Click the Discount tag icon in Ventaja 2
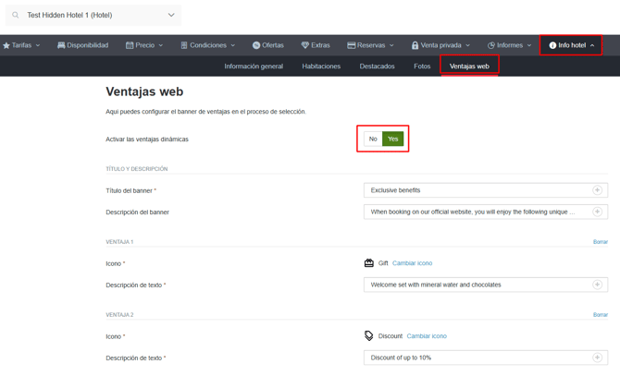 pos(369,335)
